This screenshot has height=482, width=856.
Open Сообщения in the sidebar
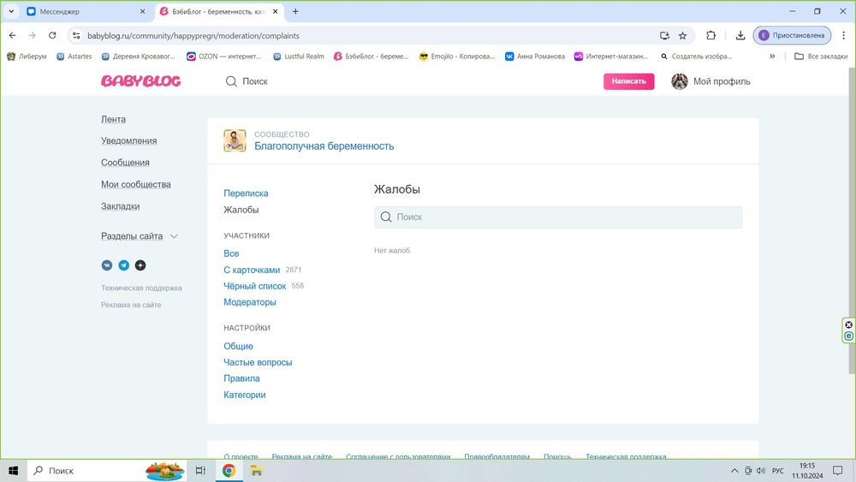point(125,163)
